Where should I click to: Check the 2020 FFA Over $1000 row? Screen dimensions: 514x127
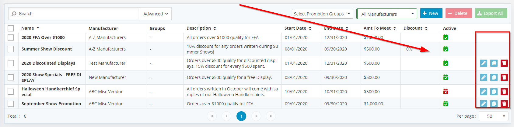tap(11, 37)
